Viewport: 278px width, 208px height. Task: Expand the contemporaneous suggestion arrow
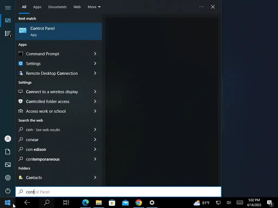95,159
